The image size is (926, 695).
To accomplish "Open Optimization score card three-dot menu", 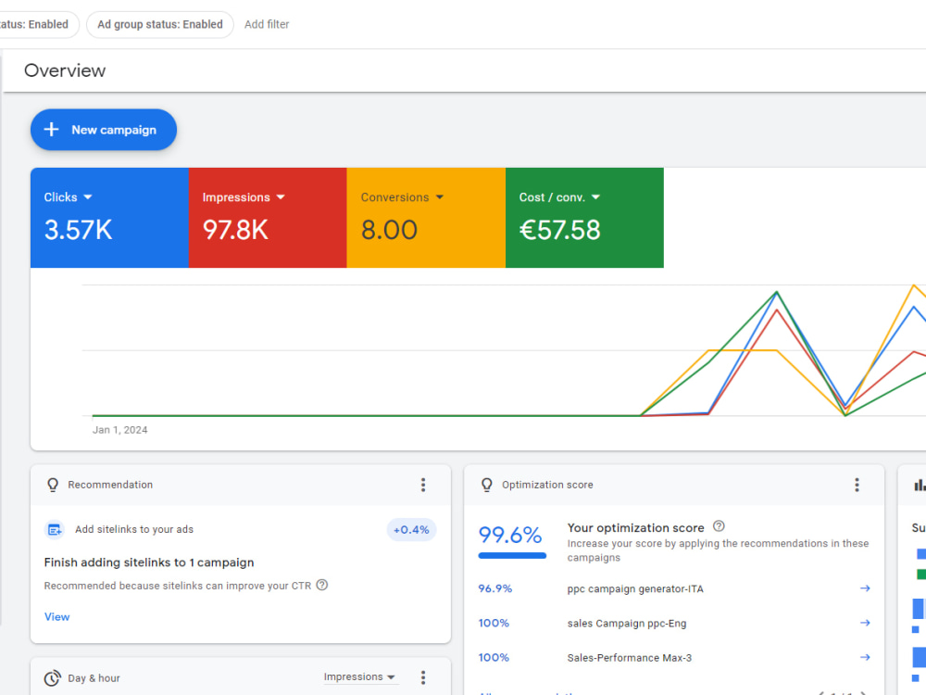I will [x=857, y=485].
